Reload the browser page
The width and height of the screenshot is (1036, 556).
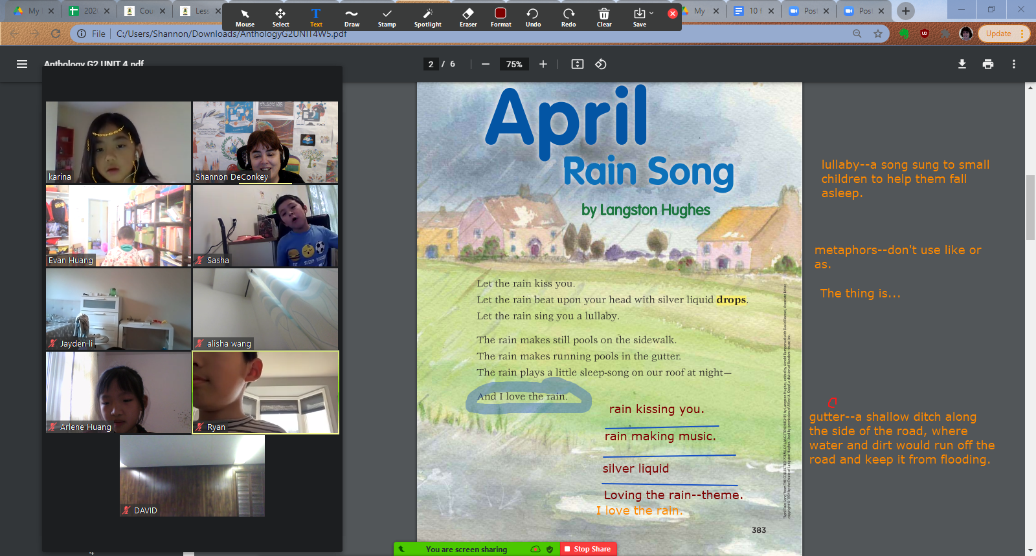56,34
